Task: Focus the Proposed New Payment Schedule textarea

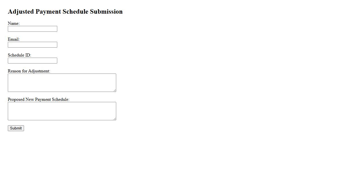Action: pos(62,111)
